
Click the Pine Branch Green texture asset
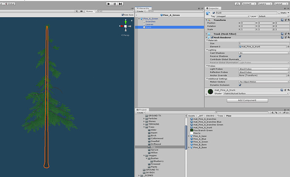click(x=202, y=130)
